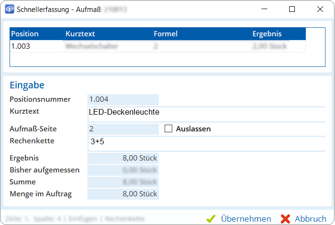Click the Ergebnis column header in the table
Viewport: 335px width, 225px height.
[278, 34]
